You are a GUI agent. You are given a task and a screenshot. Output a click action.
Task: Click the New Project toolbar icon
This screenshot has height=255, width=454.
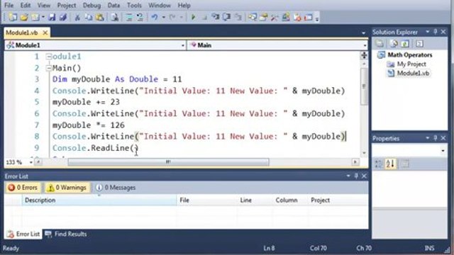13,17
